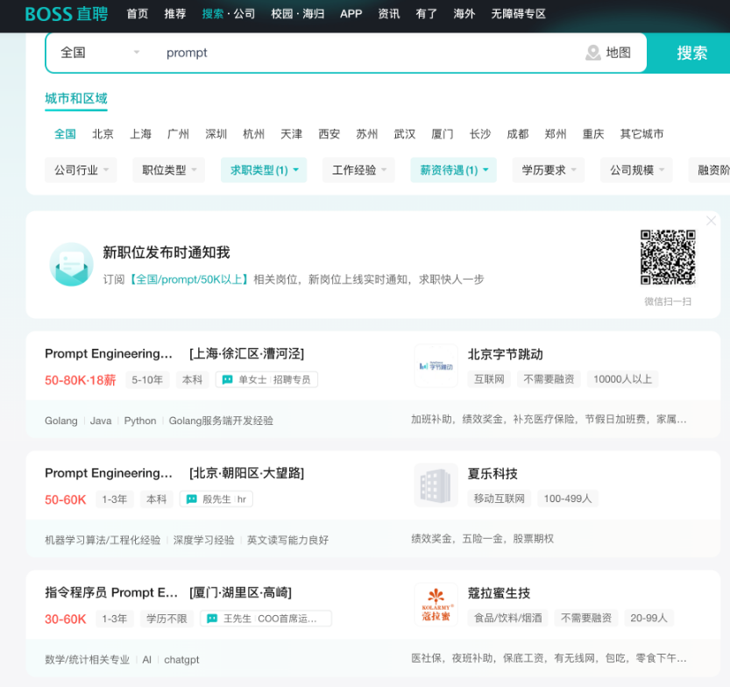Open the 公司规模 filter dropdown

coord(636,170)
